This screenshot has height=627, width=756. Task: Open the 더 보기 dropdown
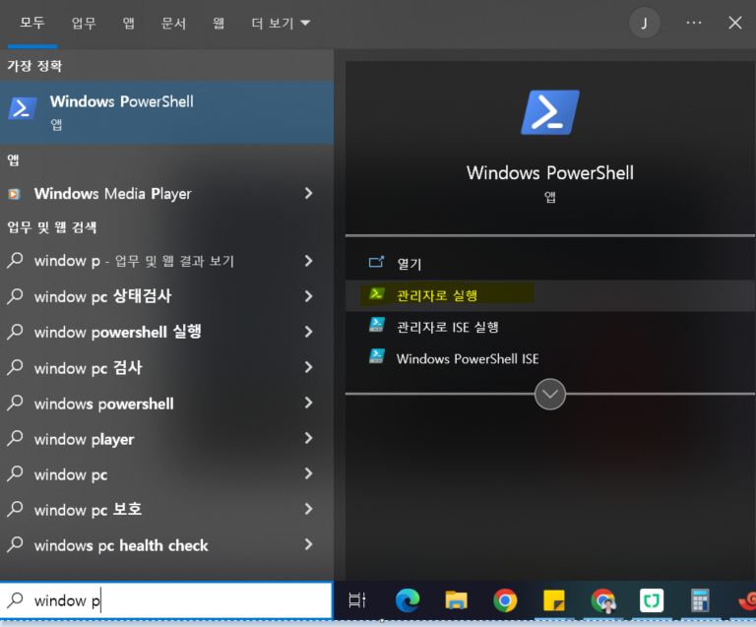[281, 23]
